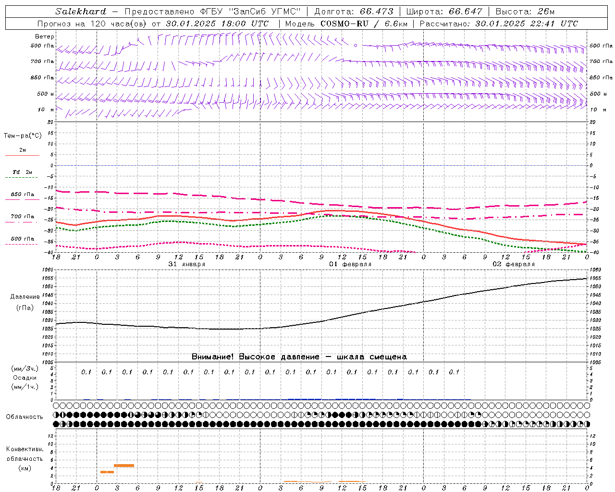Click the 'Высота: 26м' elevation value
This screenshot has width=615, height=492.
[525, 12]
